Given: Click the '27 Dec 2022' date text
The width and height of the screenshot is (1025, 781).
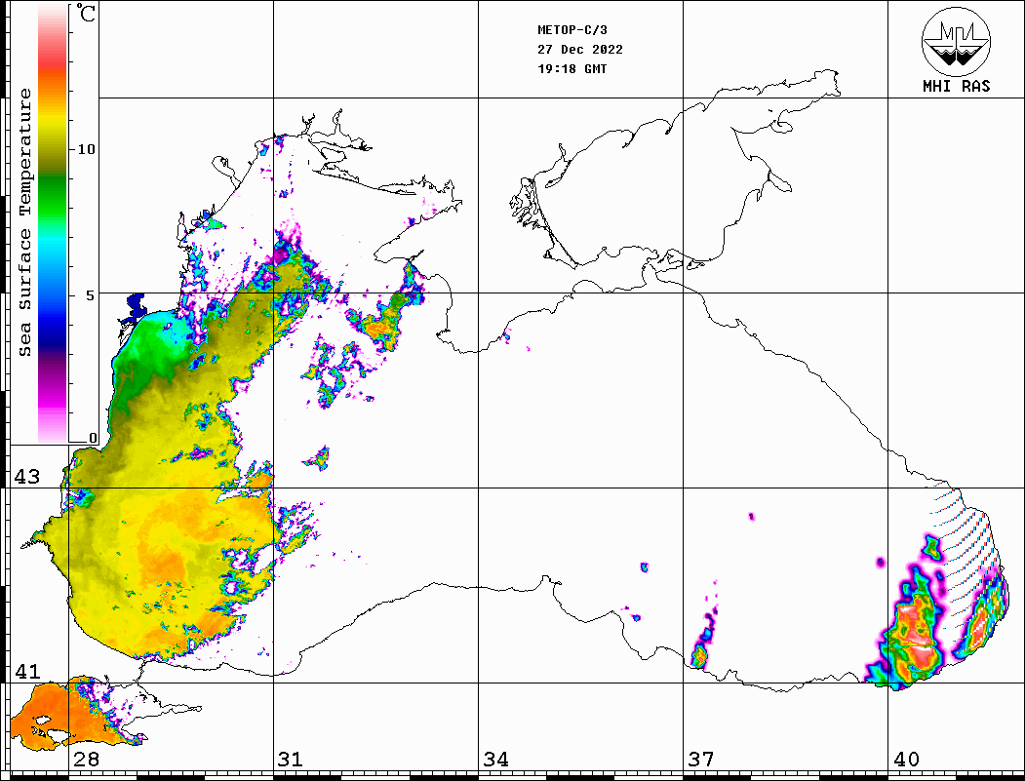Looking at the screenshot, I should (580, 50).
